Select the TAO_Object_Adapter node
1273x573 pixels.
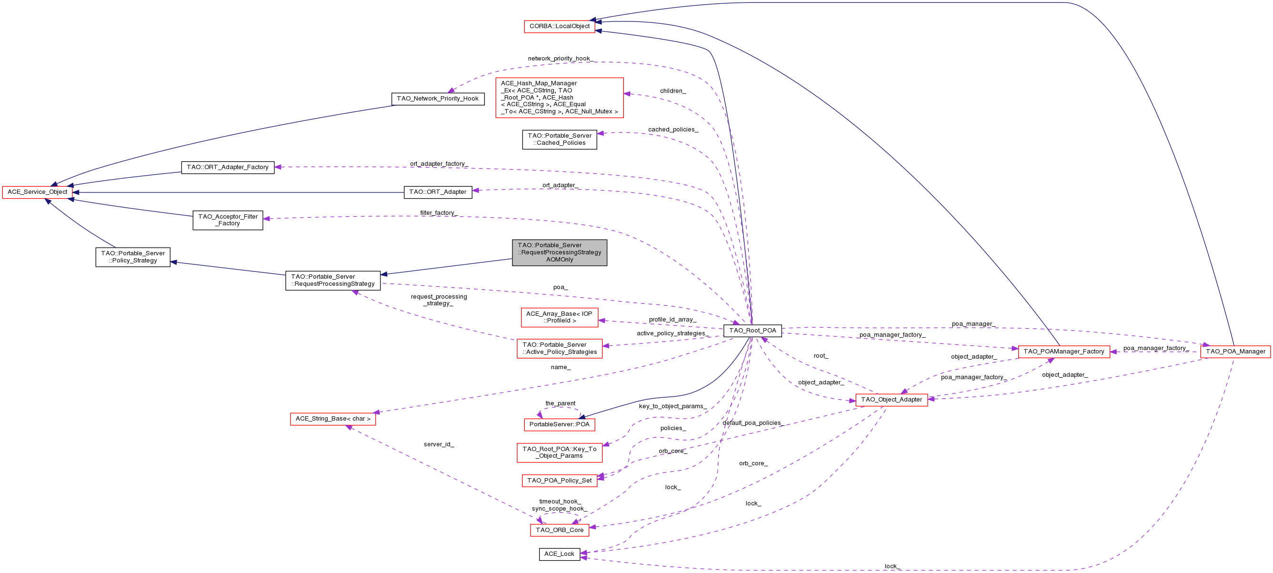click(891, 400)
